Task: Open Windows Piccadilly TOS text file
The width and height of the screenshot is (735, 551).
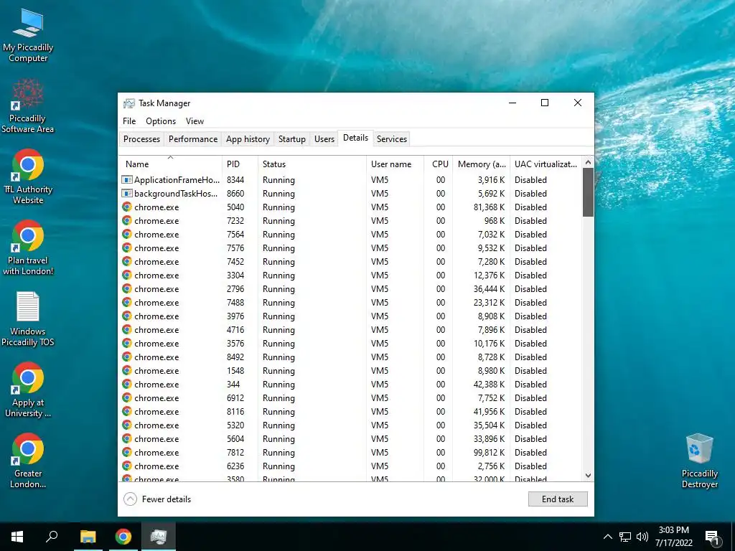Action: click(x=28, y=319)
